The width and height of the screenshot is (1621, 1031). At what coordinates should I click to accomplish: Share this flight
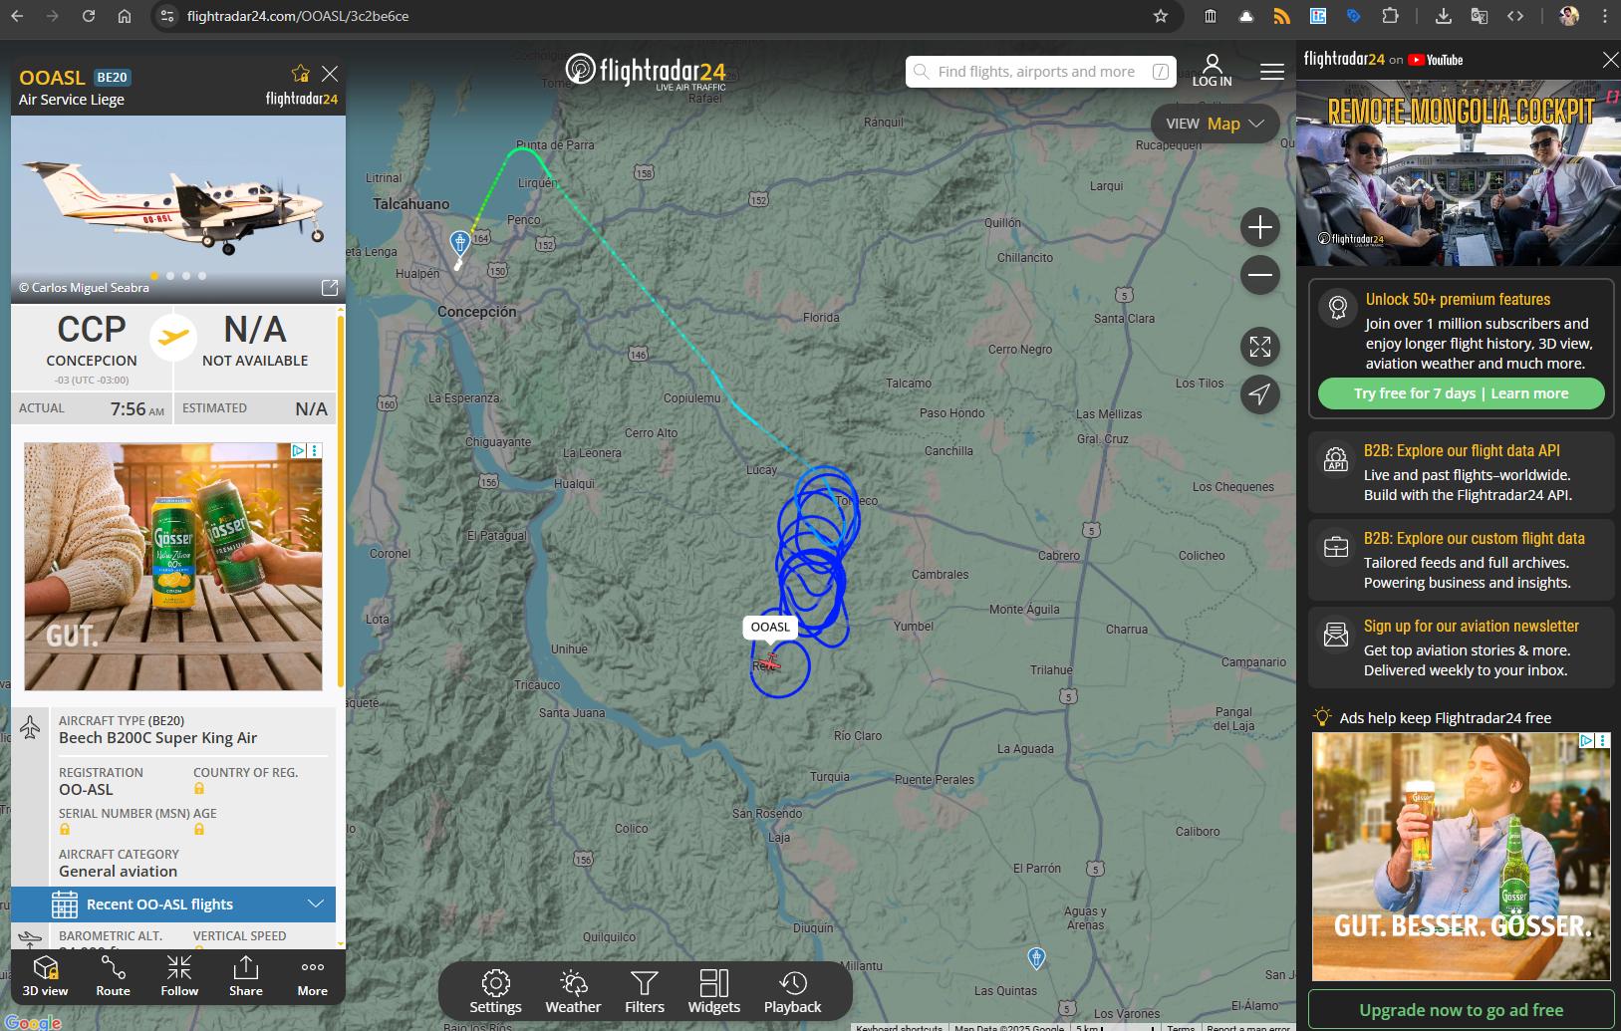[x=245, y=976]
